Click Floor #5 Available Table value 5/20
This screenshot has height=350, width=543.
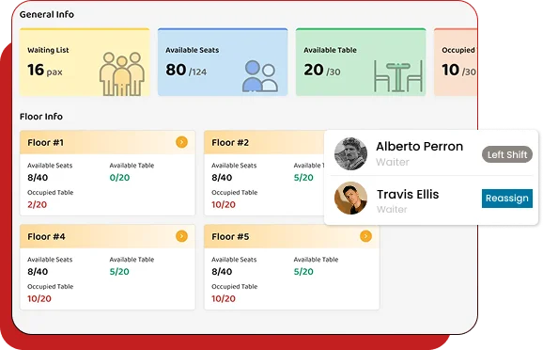[x=303, y=272]
